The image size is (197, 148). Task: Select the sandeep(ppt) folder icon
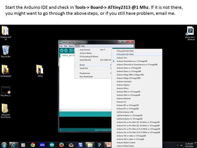(6, 71)
